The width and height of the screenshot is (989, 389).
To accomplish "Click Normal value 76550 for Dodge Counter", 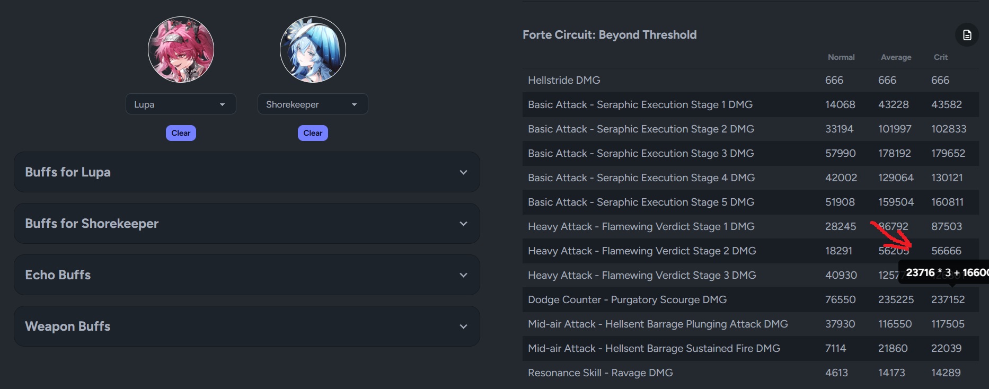I will tap(841, 299).
